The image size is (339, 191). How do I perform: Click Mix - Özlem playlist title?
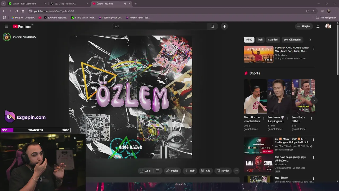[x=282, y=178]
